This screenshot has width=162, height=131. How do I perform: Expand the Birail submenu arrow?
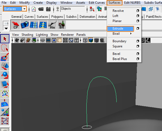(131, 34)
